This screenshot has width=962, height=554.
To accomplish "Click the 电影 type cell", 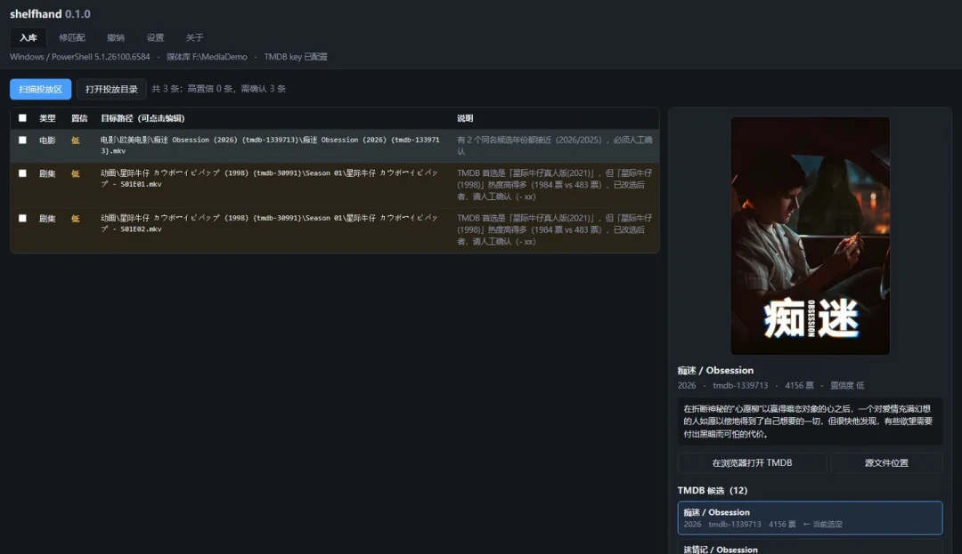I will (47, 141).
